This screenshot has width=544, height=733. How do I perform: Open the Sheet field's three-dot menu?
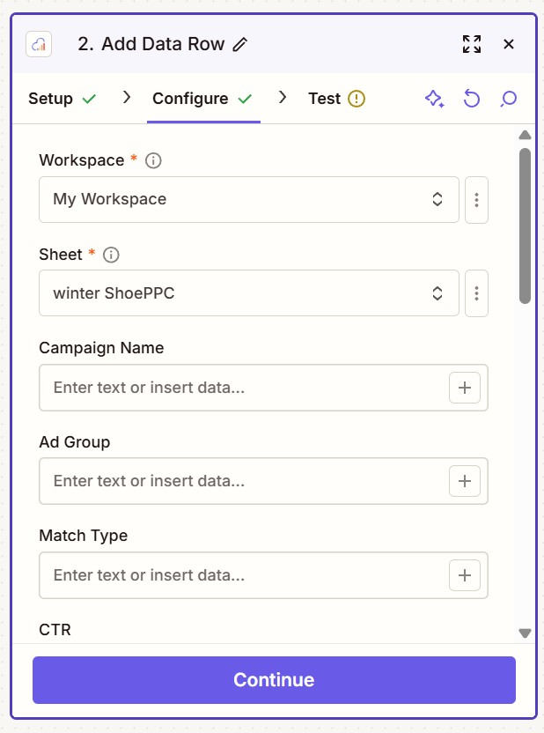(476, 293)
